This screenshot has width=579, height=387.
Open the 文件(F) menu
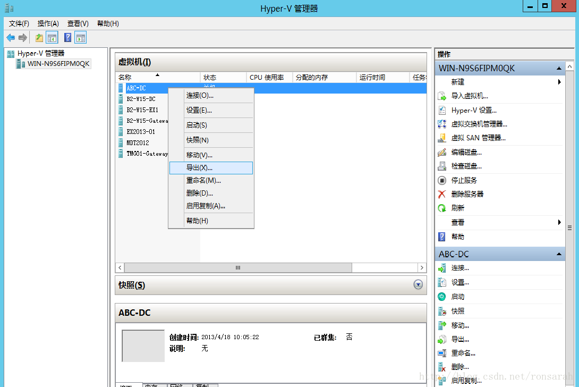tap(19, 24)
